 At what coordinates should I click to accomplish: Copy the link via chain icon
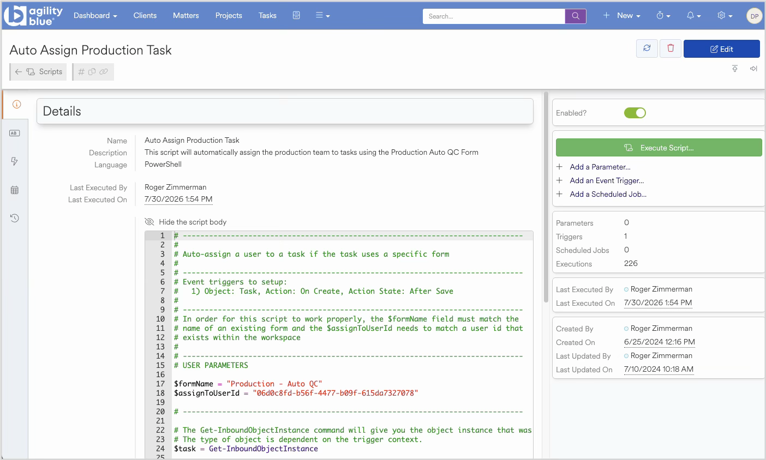(104, 71)
